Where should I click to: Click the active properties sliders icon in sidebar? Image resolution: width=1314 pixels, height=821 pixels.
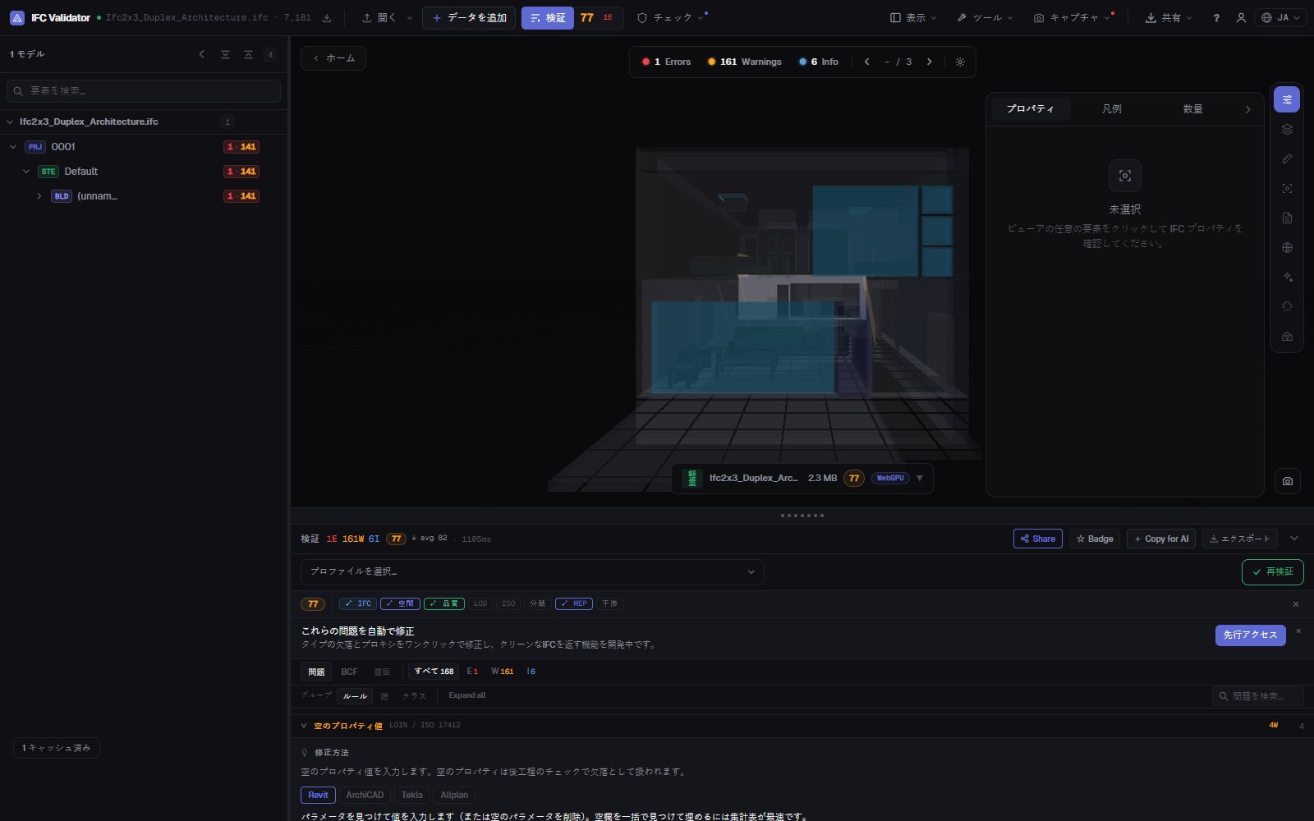pyautogui.click(x=1287, y=99)
